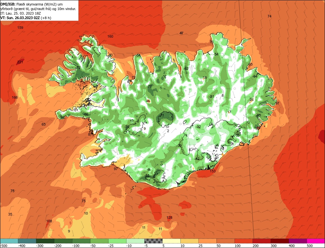
Task: Select the 500 legend label
Action: (310, 246)
